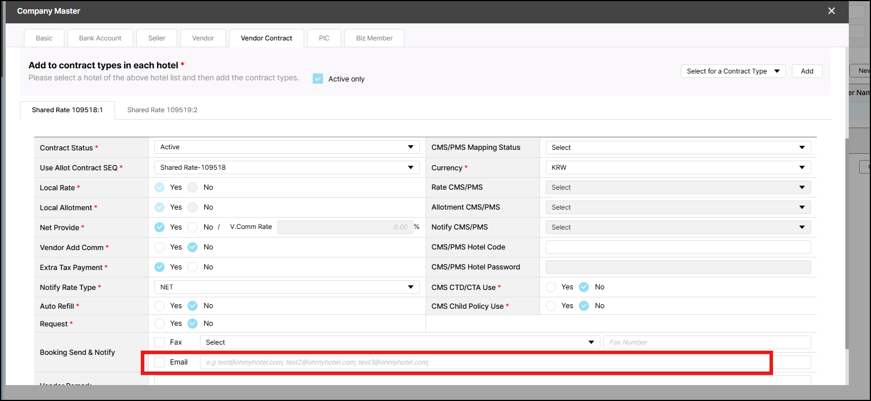871x401 pixels.
Task: Open the Contract Status dropdown
Action: click(x=287, y=147)
